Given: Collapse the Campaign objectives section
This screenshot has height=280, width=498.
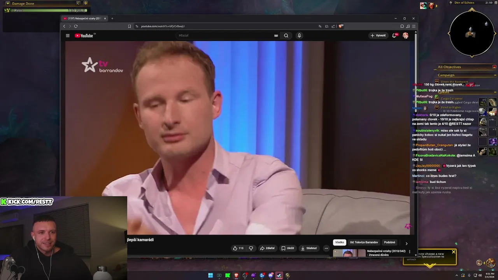Looking at the screenshot, I should click(495, 75).
